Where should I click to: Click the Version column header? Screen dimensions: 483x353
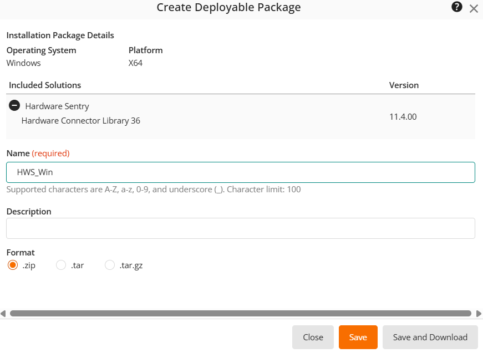click(404, 85)
